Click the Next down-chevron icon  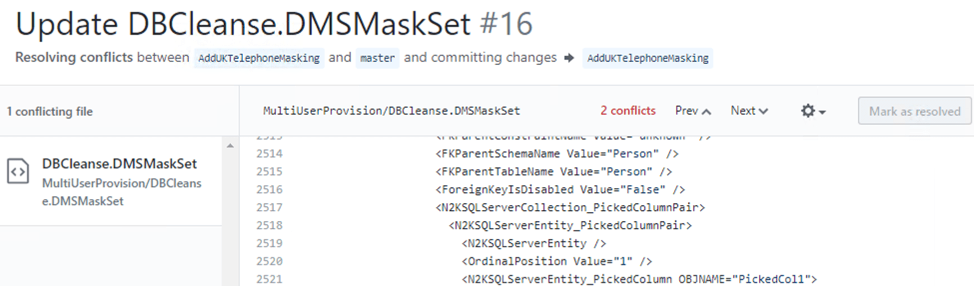pos(763,112)
